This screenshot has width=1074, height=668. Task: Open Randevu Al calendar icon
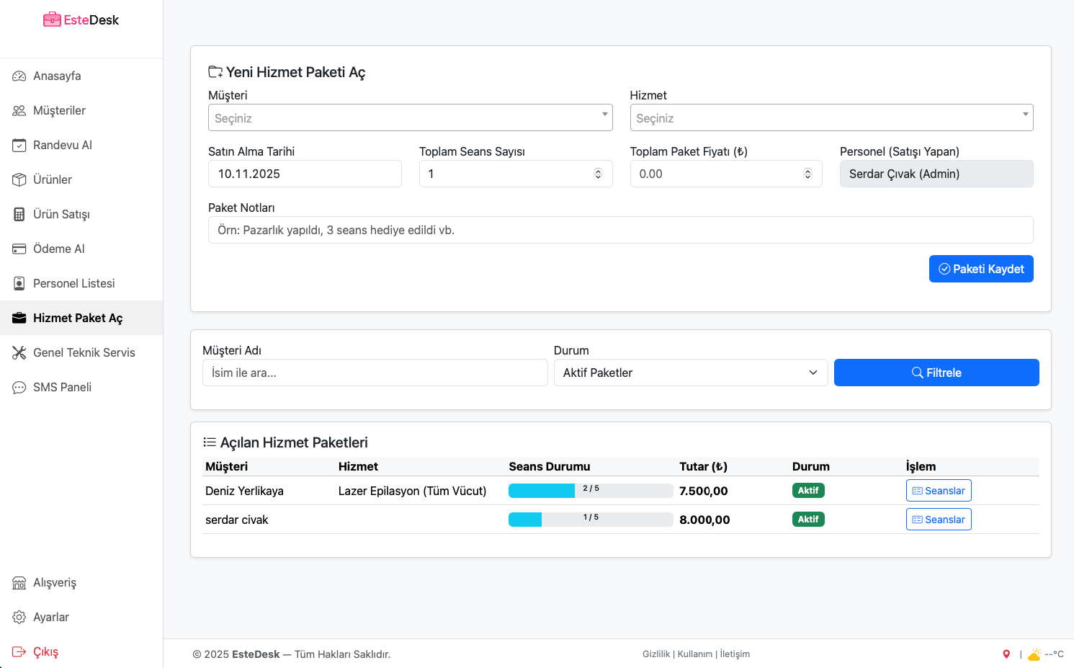pos(19,146)
